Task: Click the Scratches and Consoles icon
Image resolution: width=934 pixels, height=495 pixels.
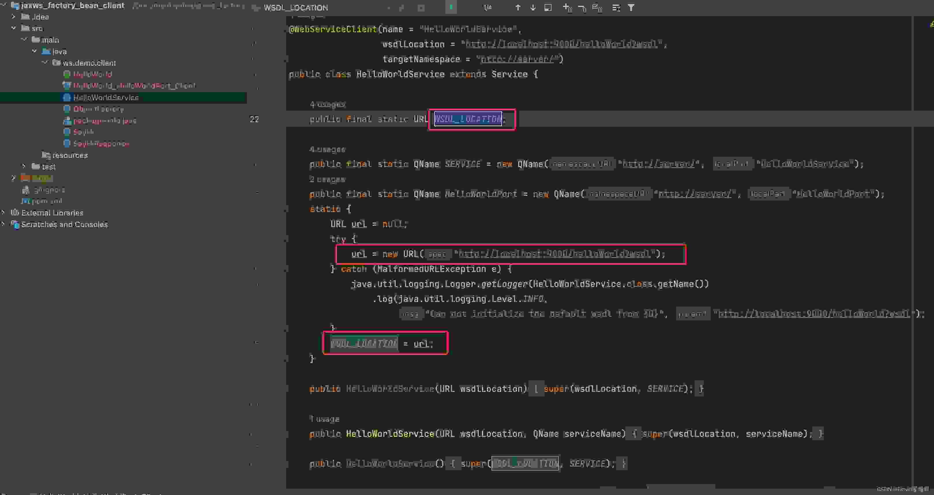Action: click(x=15, y=224)
